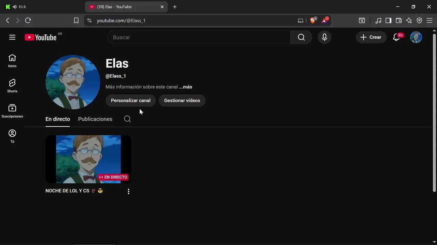This screenshot has width=437, height=245.
Task: Open the YouTube hamburger guide menu
Action: (12, 37)
